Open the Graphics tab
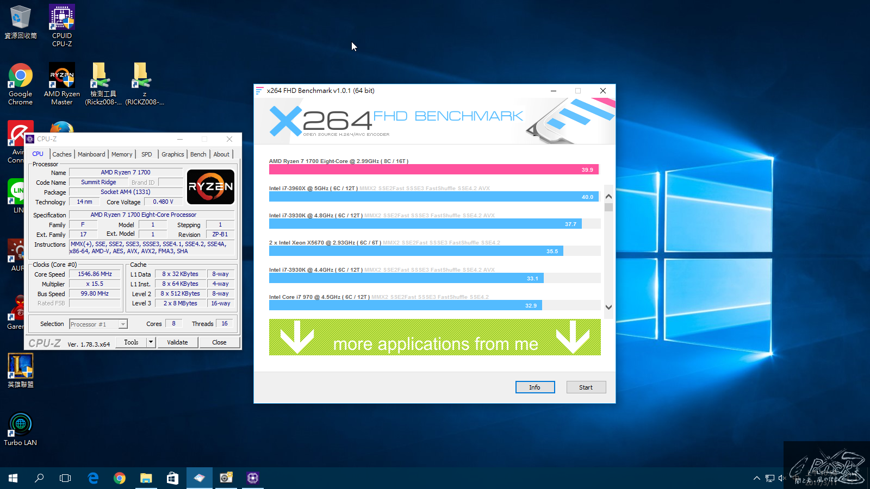The width and height of the screenshot is (870, 489). click(x=173, y=155)
